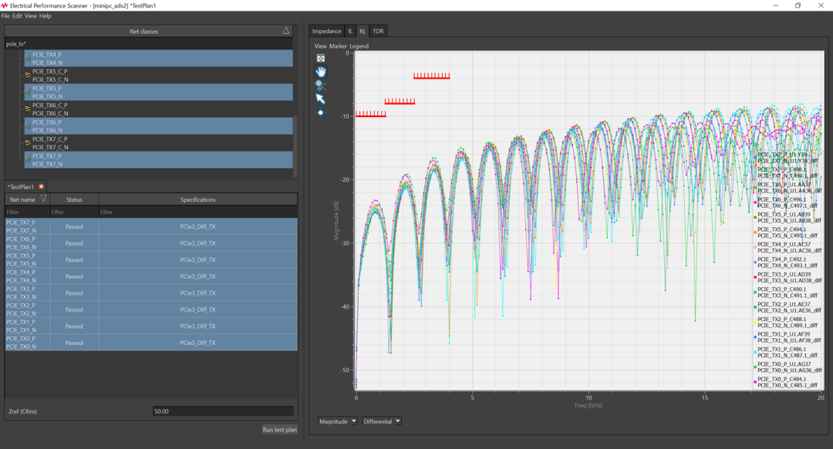Image resolution: width=833 pixels, height=449 pixels.
Task: Click the PCIE_TX2_P_C488.1 legend entry
Action: coord(787,322)
